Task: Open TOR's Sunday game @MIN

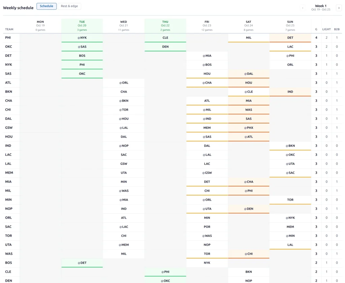Action: pos(290,236)
